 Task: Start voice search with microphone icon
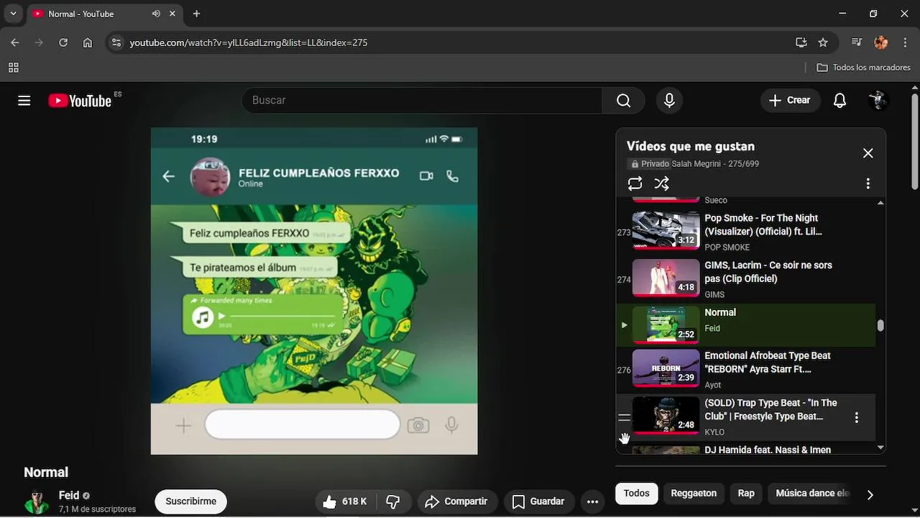pos(669,101)
